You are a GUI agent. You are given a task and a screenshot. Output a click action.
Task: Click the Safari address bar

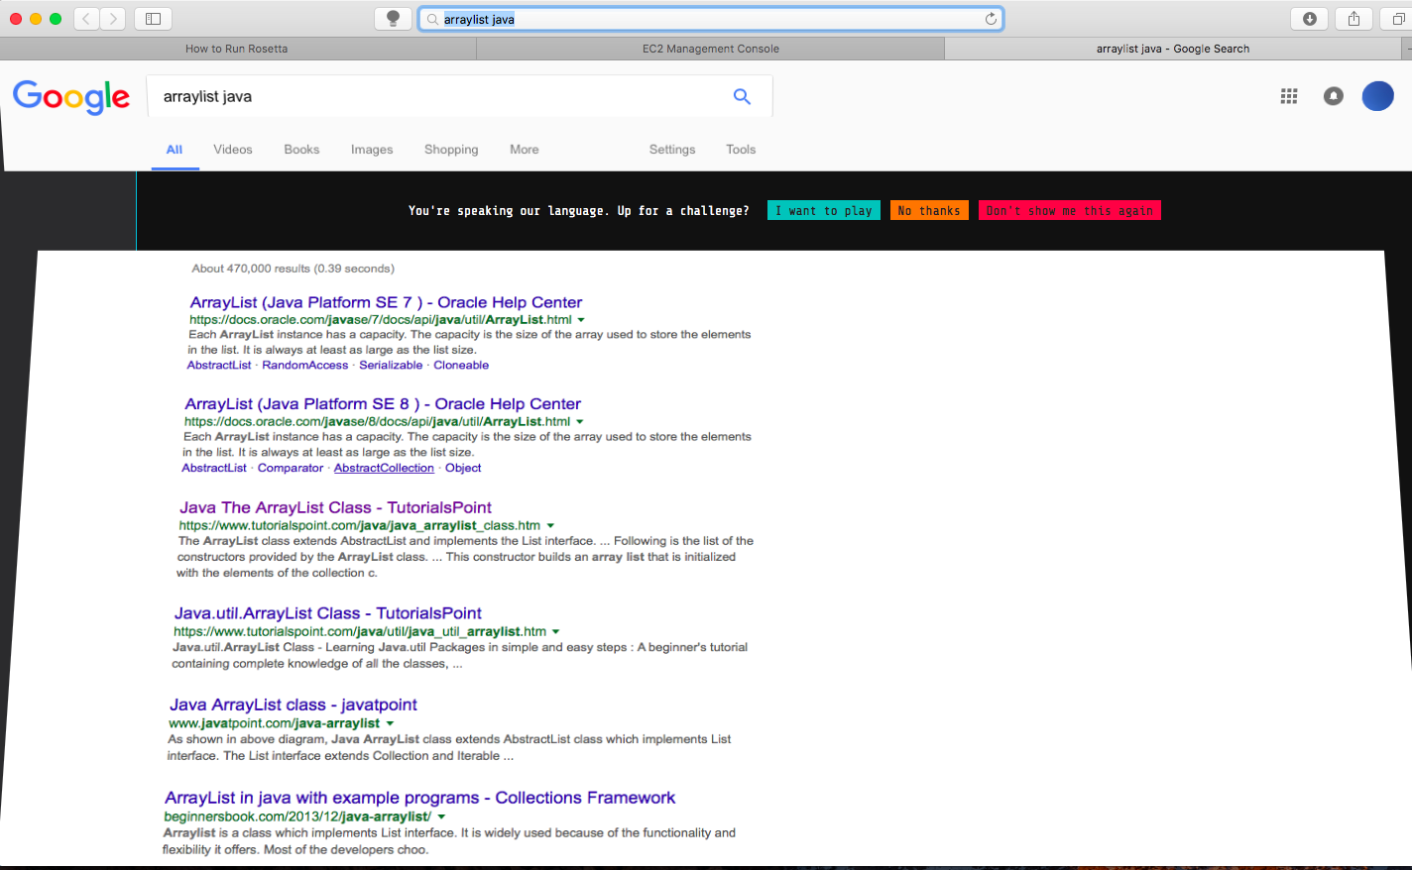(x=710, y=19)
